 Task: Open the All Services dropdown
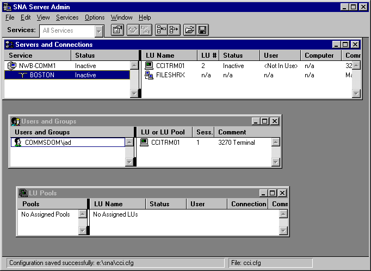tap(98, 31)
